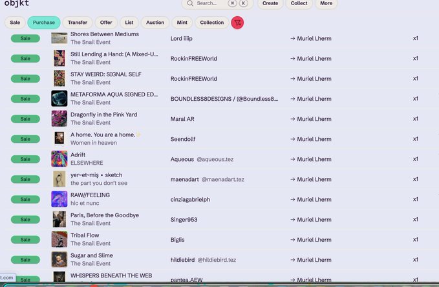The image size is (439, 287).
Task: Open Tribal Flow title link
Action: point(85,236)
